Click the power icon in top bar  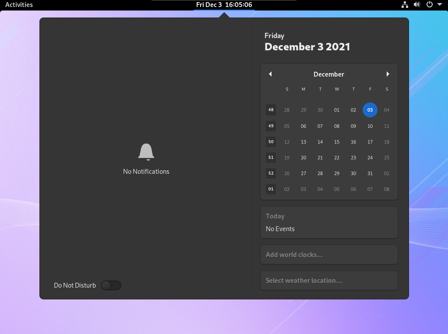click(x=430, y=5)
